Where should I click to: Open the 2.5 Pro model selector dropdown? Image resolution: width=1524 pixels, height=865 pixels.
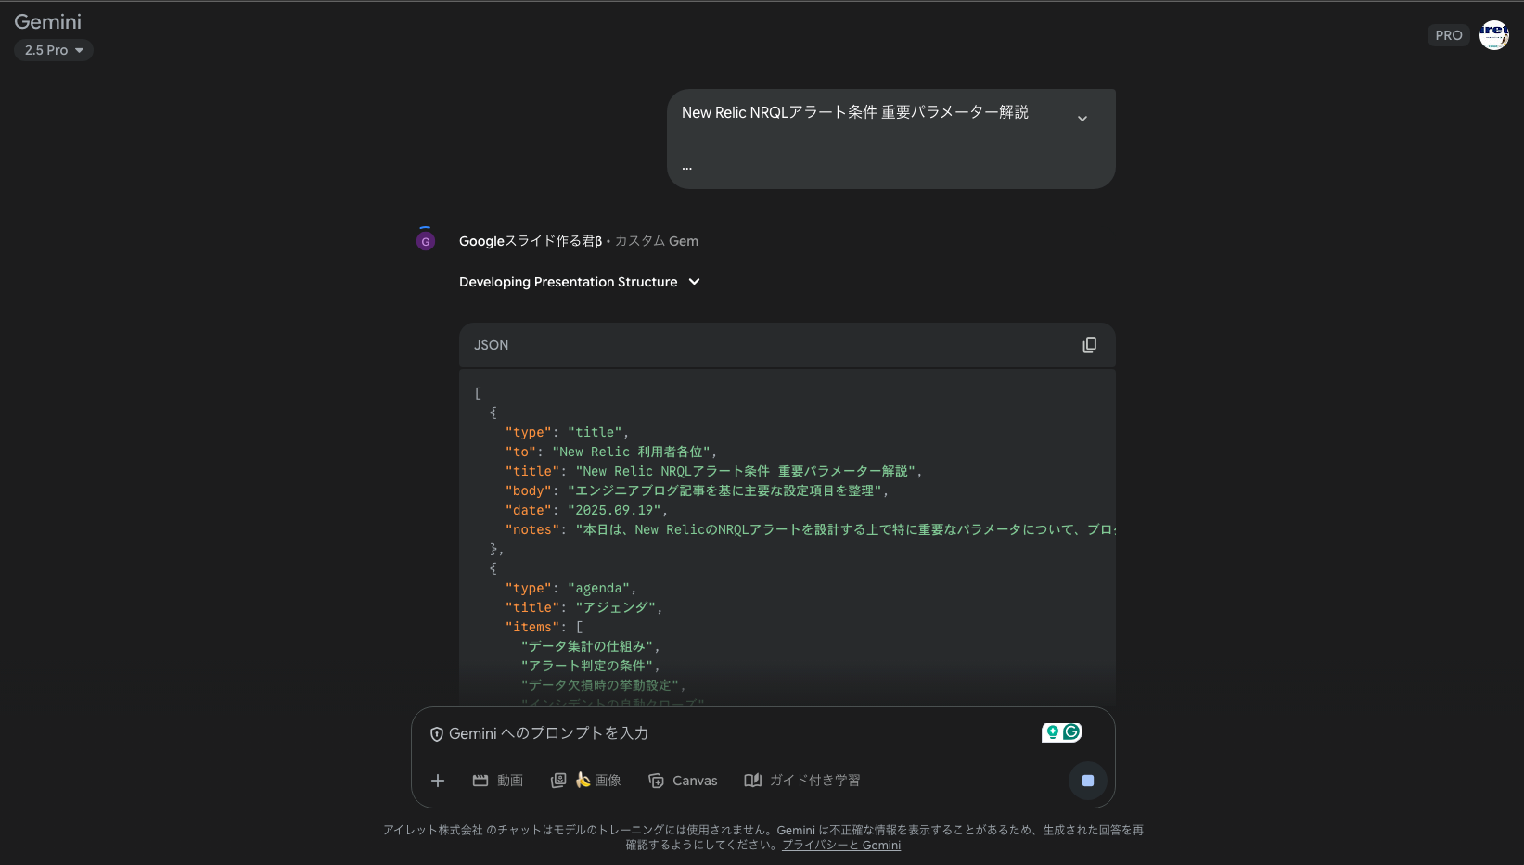(54, 50)
